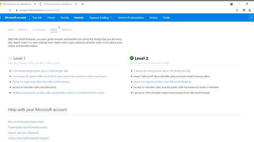
Task: Click 'Get up to 10% off when redeeming' text
Action: click(171, 93)
